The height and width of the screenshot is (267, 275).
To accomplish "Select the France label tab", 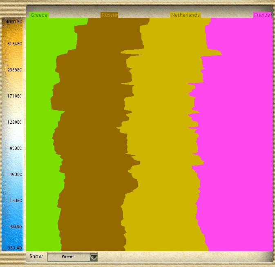I will pos(262,15).
